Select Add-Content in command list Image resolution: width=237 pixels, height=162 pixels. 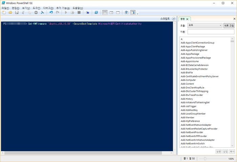[x=187, y=84]
